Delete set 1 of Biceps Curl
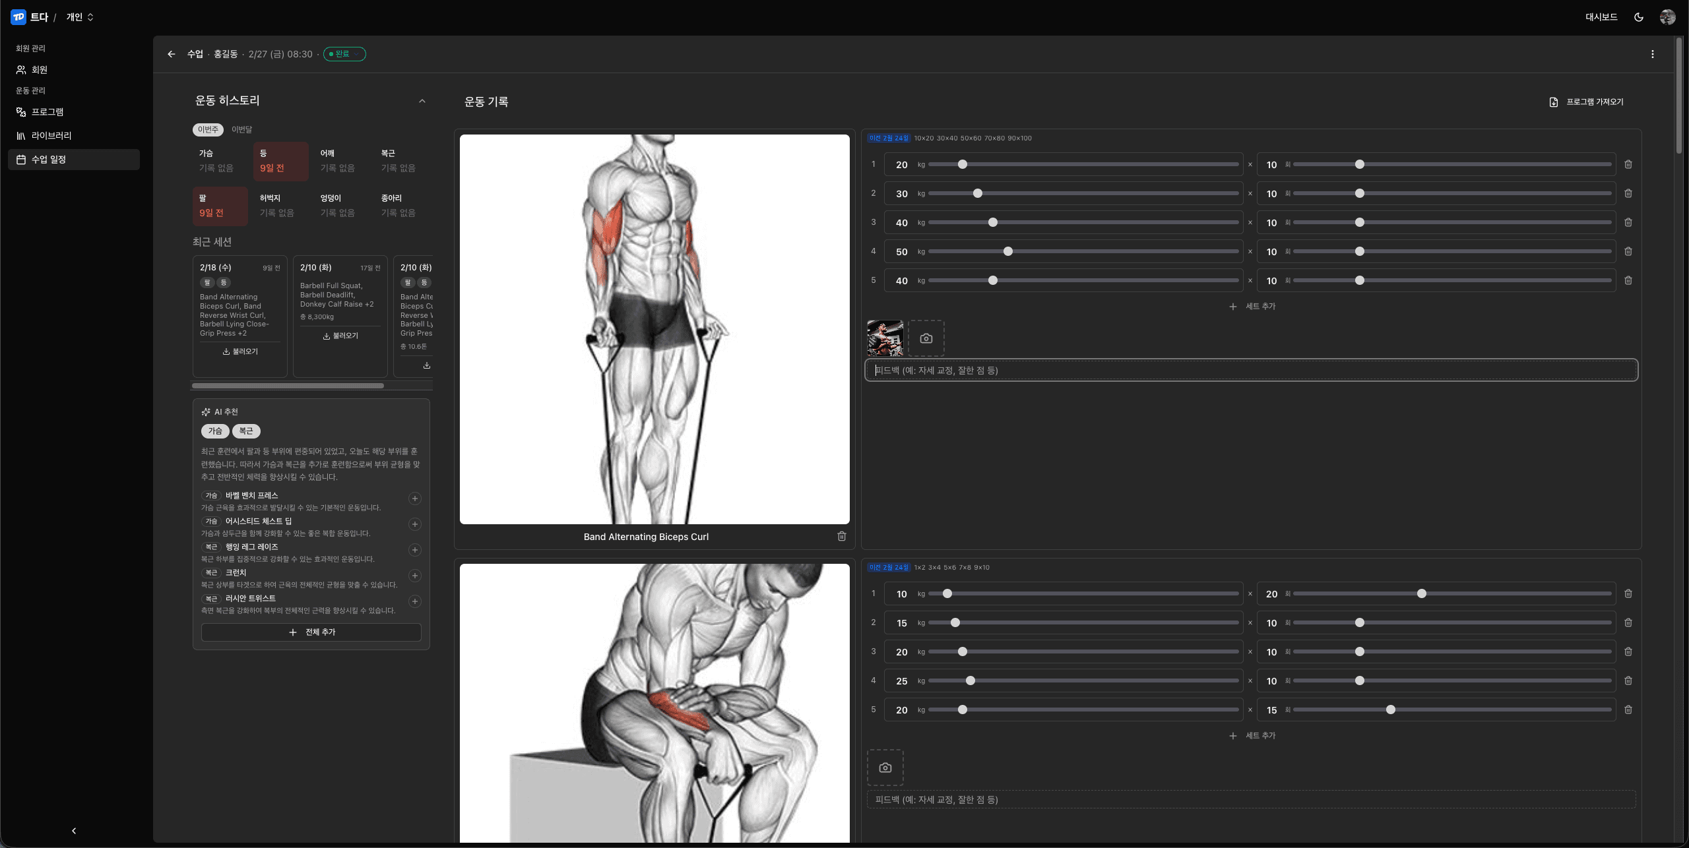The height and width of the screenshot is (848, 1689). (x=1628, y=165)
